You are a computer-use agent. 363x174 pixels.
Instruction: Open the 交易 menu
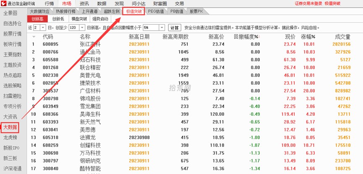(x=179, y=3)
